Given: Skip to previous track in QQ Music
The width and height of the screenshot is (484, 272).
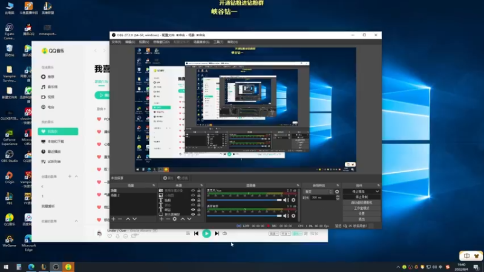Looking at the screenshot, I should click(196, 233).
